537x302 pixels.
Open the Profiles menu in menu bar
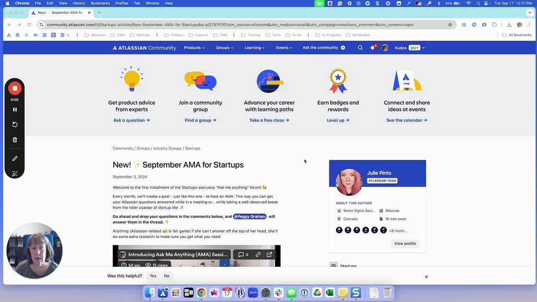pyautogui.click(x=122, y=3)
